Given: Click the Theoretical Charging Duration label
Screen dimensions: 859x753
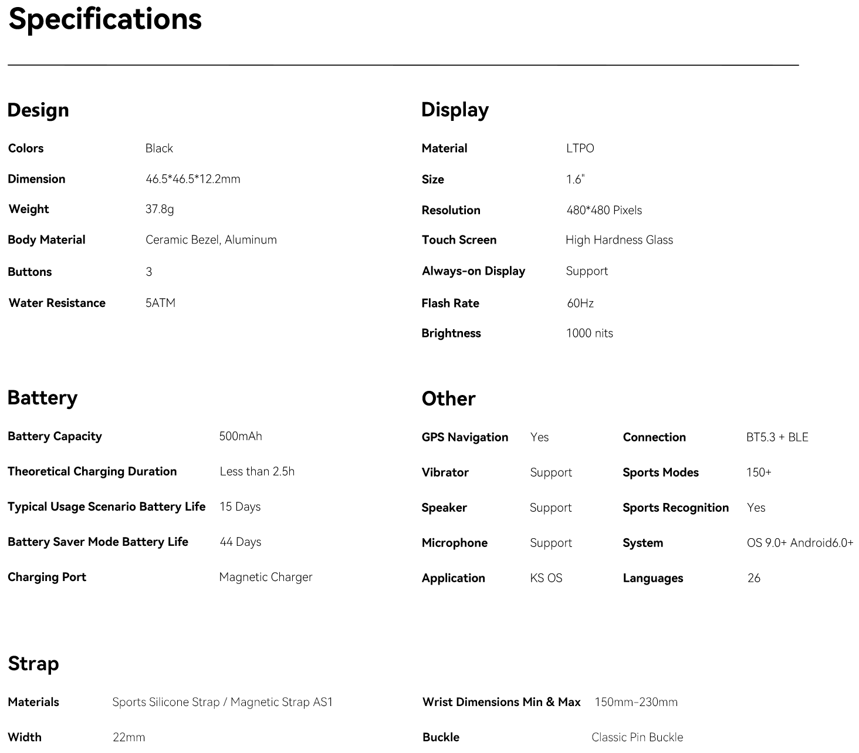Looking at the screenshot, I should [92, 471].
